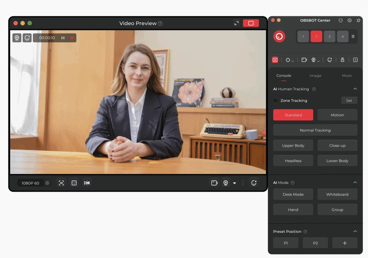368x258 pixels.
Task: Toggle the grid overlay icon
Action: coord(74,183)
